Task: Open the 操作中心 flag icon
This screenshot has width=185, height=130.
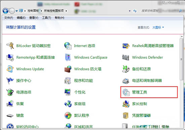Action: tap(10, 80)
